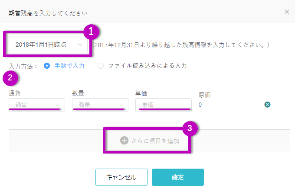Click the purple step marker 3

(190, 128)
